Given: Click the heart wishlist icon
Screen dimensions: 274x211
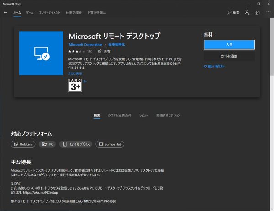Looking at the screenshot, I should 205,66.
